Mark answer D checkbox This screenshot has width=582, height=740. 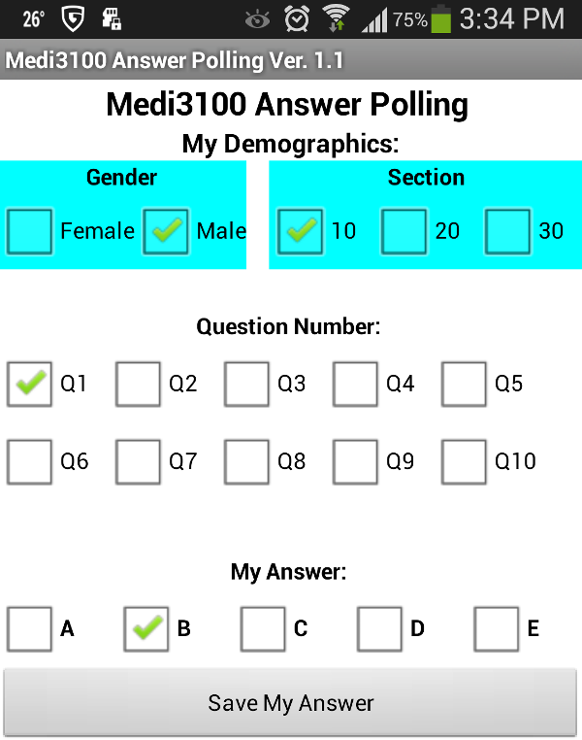tap(379, 629)
